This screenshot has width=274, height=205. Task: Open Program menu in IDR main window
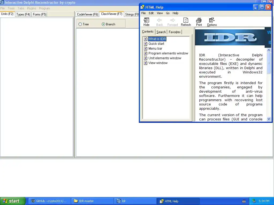tap(44, 8)
